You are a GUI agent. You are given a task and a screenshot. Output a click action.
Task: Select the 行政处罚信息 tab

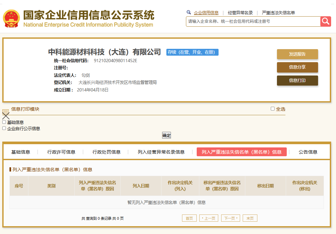106,152
